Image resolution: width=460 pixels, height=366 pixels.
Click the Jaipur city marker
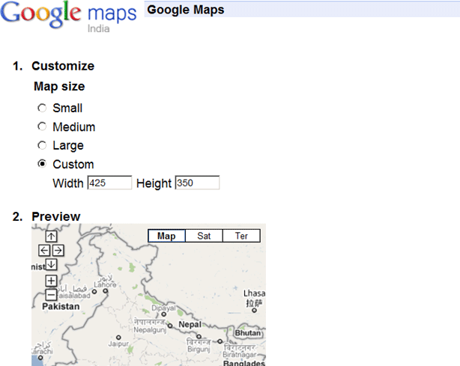[118, 338]
